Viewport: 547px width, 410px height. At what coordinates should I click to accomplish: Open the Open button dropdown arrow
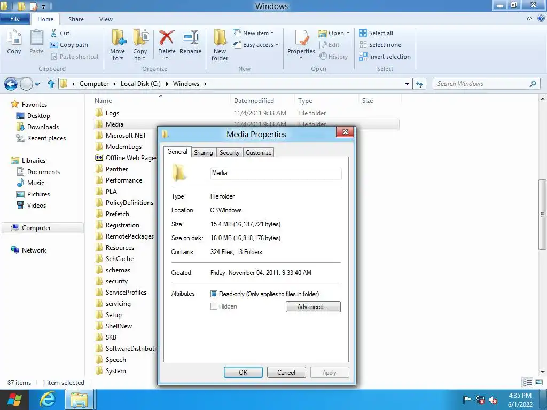point(348,33)
